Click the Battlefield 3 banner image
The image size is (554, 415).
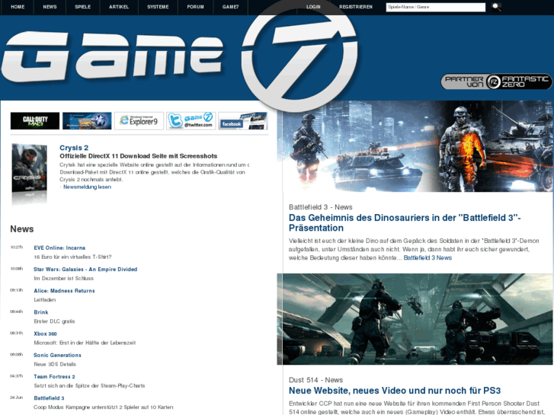click(415, 146)
